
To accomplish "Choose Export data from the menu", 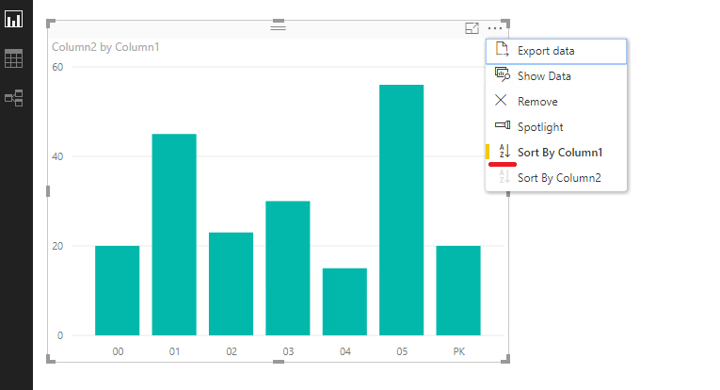I will [556, 51].
